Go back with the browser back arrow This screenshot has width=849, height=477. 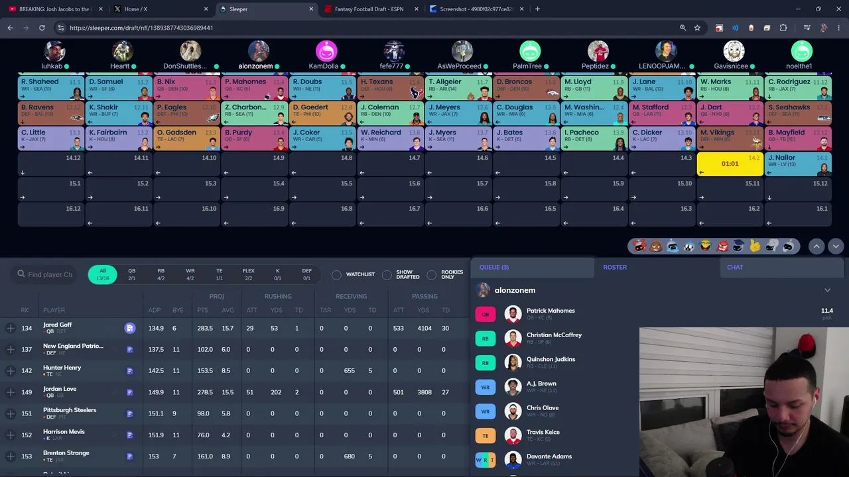(x=10, y=28)
